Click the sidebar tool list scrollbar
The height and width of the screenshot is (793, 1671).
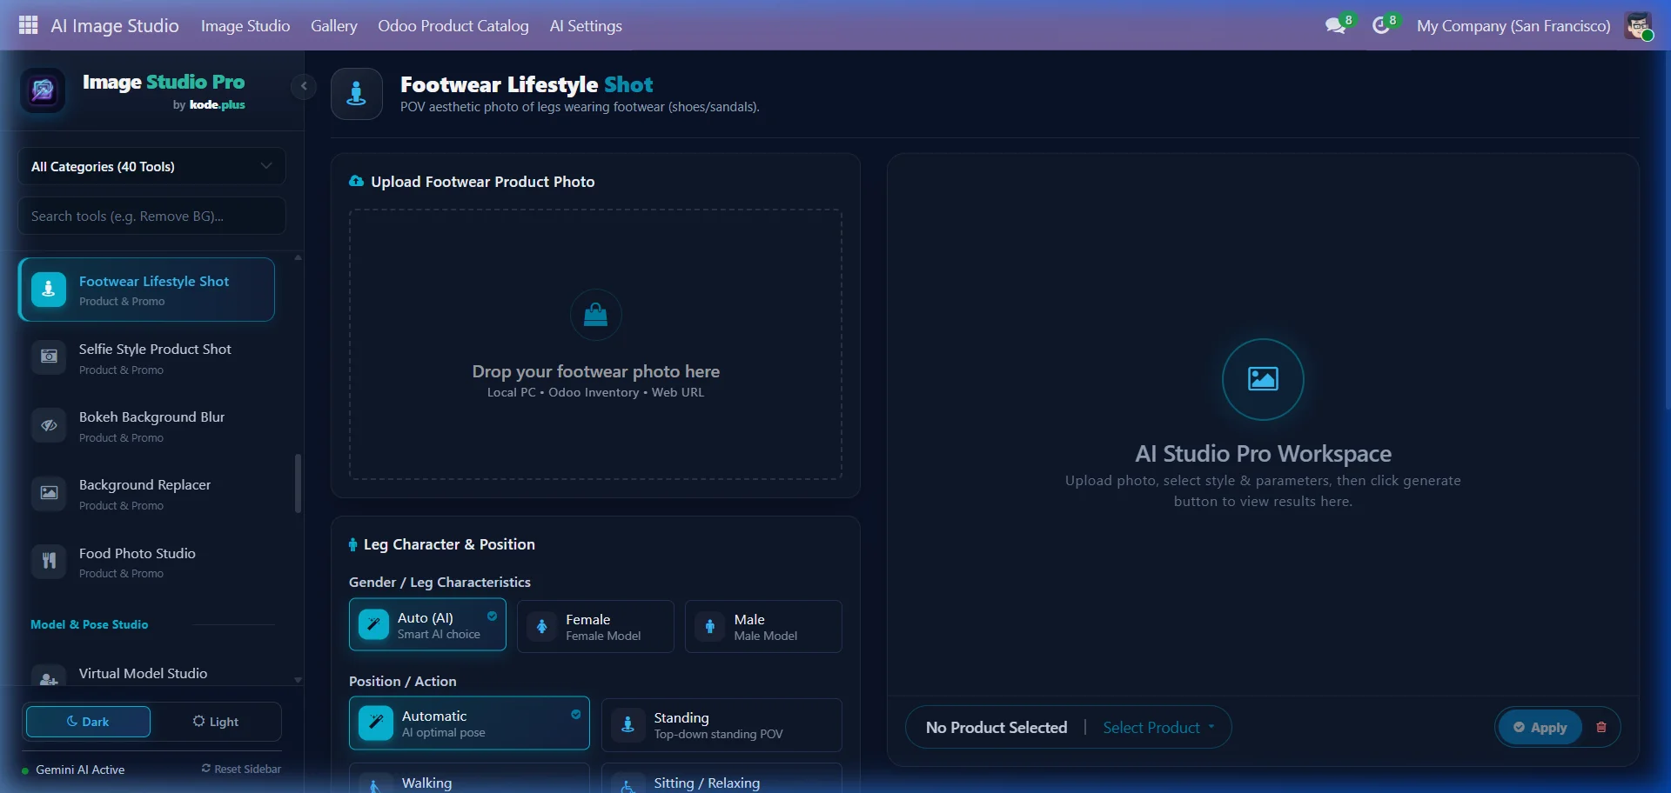pyautogui.click(x=298, y=483)
